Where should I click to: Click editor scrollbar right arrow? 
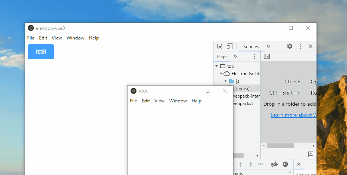coord(314,146)
